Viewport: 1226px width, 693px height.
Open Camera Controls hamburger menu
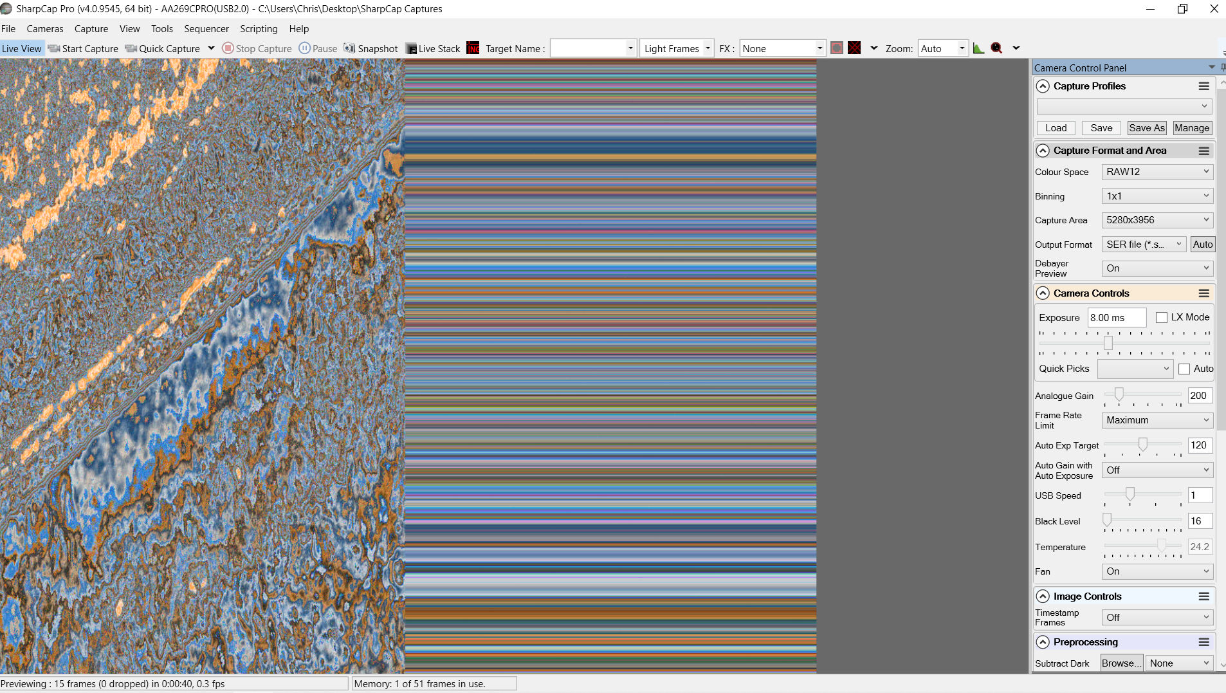click(x=1204, y=293)
